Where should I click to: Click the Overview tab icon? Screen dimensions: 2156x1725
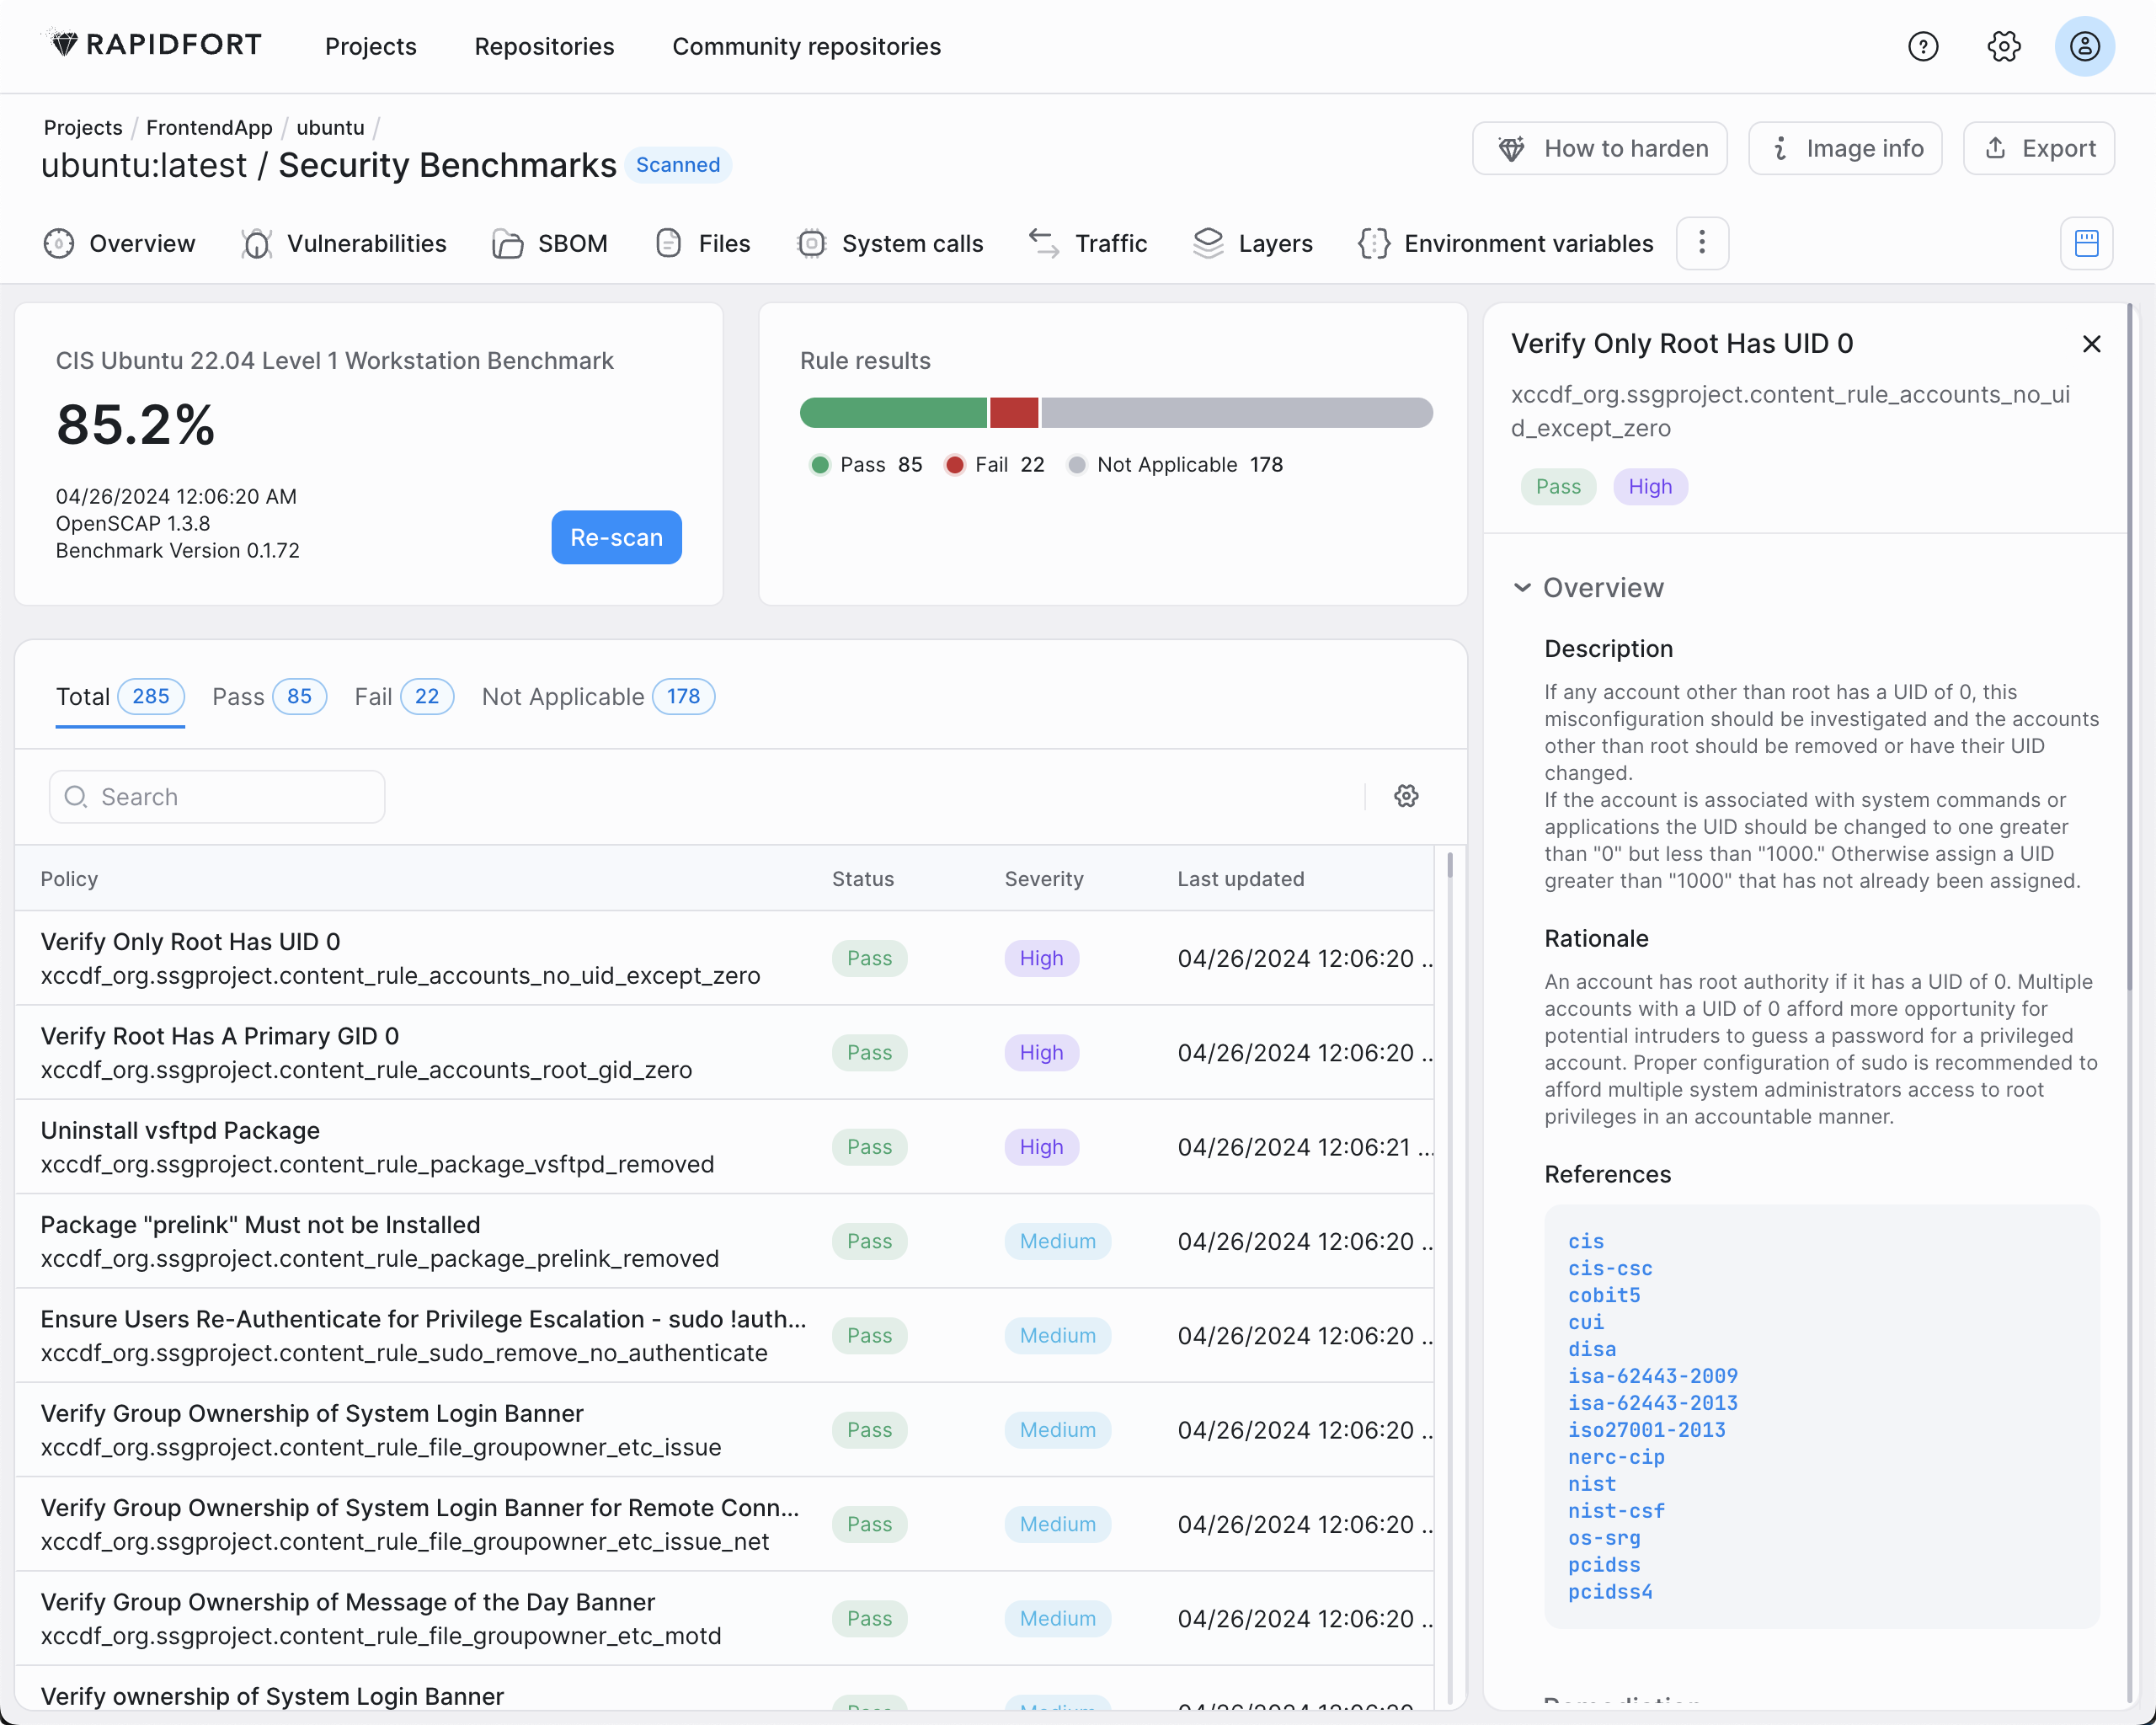click(59, 243)
